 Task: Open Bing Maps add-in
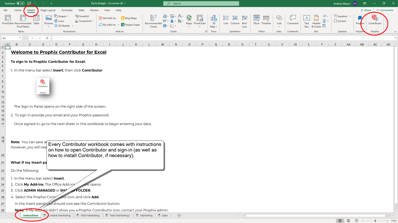[129, 18]
